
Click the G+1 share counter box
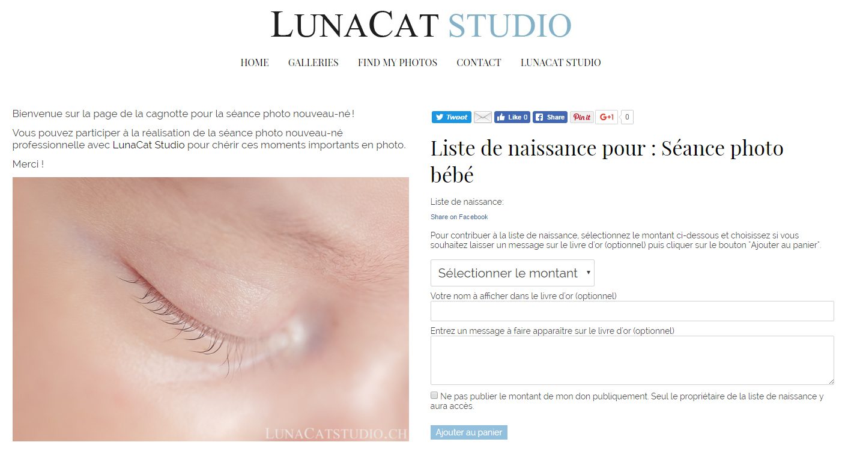coord(627,117)
